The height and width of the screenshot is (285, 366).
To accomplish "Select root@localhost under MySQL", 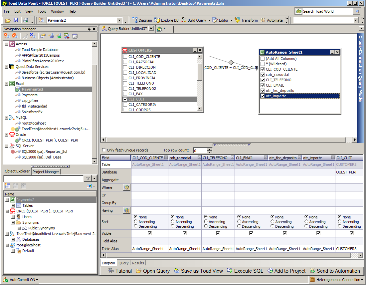I will [34, 123].
